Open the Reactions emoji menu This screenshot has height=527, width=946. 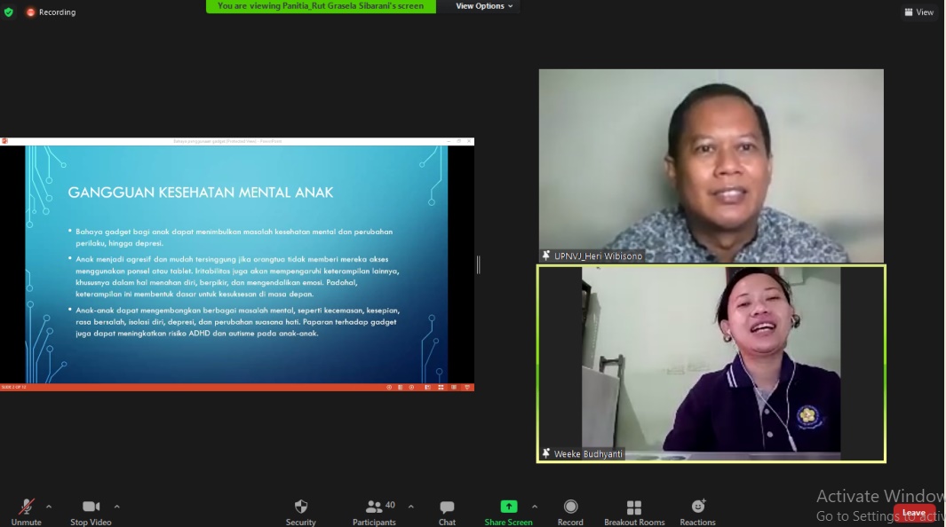698,508
